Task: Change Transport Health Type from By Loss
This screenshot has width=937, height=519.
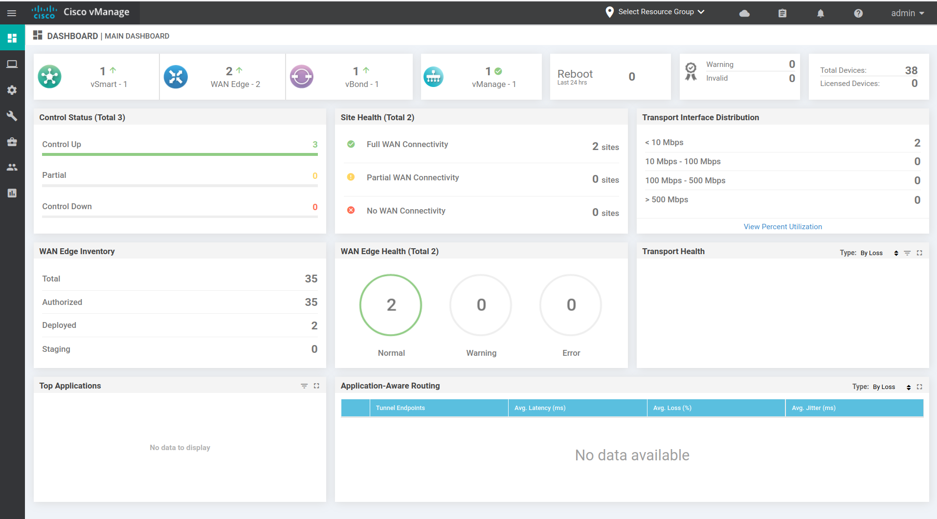Action: 896,253
